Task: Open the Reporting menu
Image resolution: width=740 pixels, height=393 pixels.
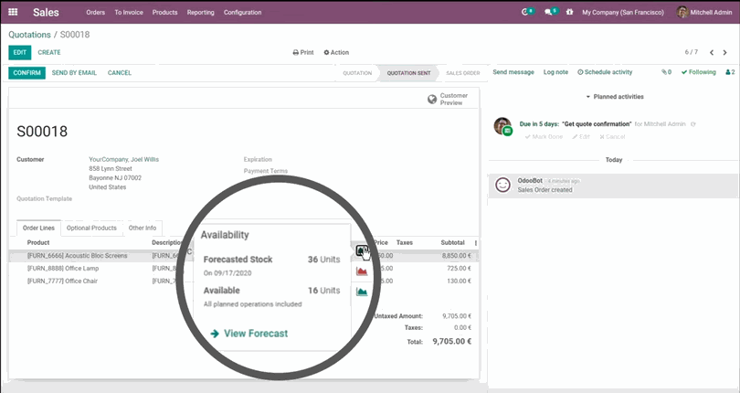Action: pyautogui.click(x=201, y=12)
